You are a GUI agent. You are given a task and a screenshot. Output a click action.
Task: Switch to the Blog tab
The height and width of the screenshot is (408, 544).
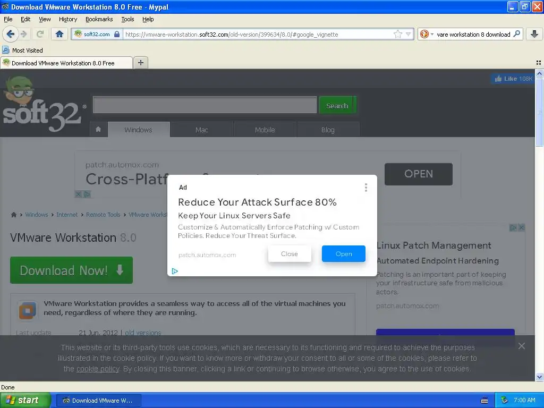coord(328,130)
